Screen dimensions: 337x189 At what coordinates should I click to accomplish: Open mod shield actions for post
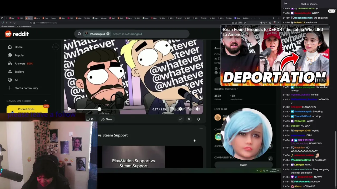click(198, 119)
